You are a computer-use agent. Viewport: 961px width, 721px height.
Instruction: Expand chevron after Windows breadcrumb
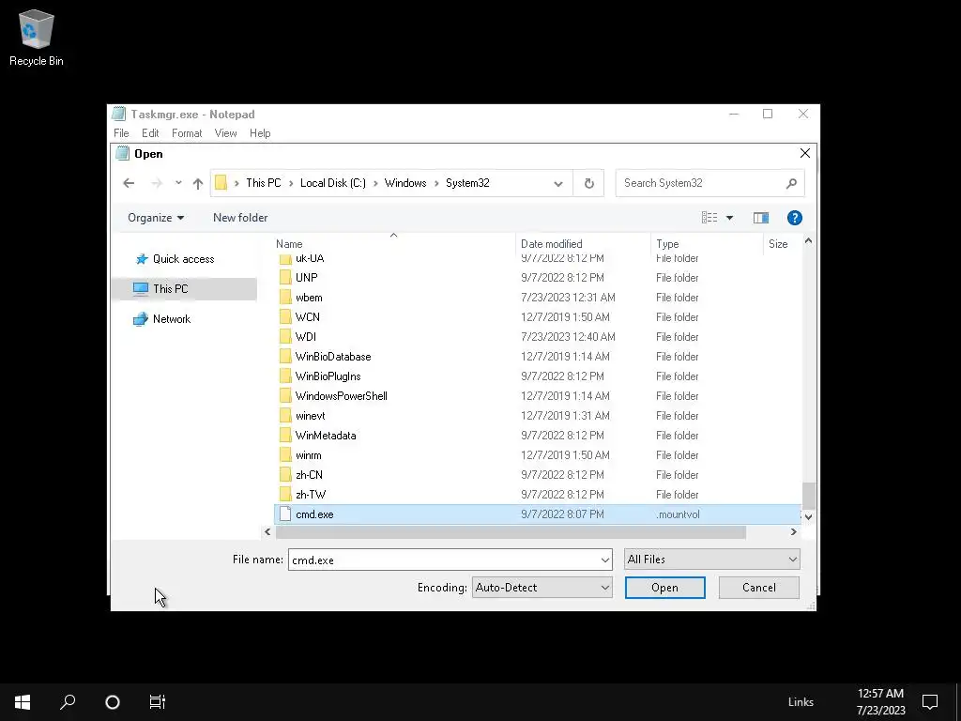coord(436,183)
